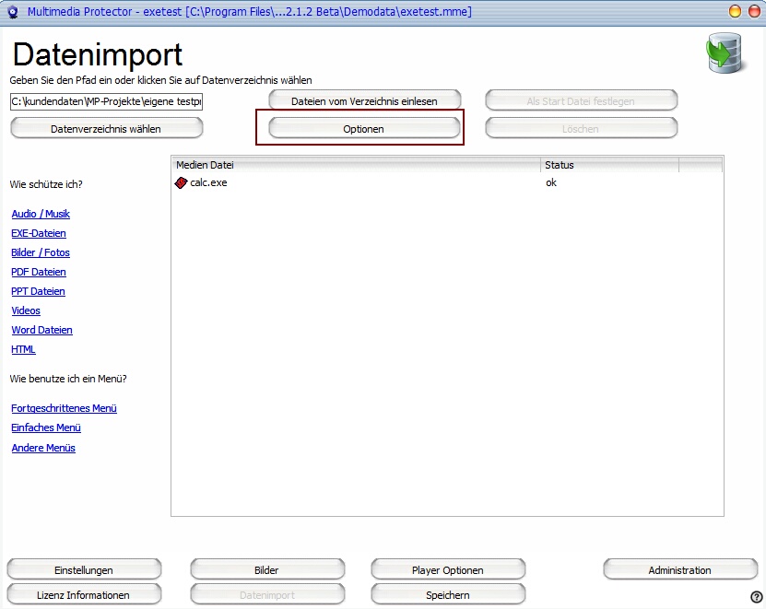Open the PDF Dateien link
Image resolution: width=766 pixels, height=609 pixels.
pos(39,272)
